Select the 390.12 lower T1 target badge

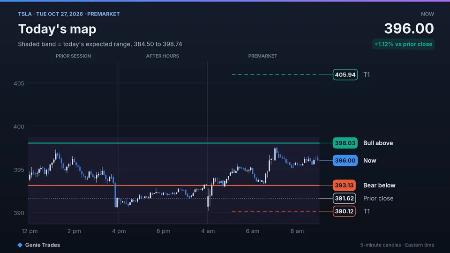point(344,211)
